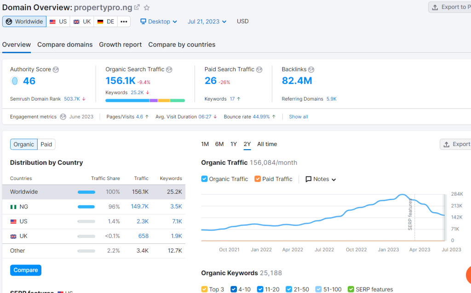The height and width of the screenshot is (293, 471).
Task: Switch to Paid distribution toggle
Action: 46,144
